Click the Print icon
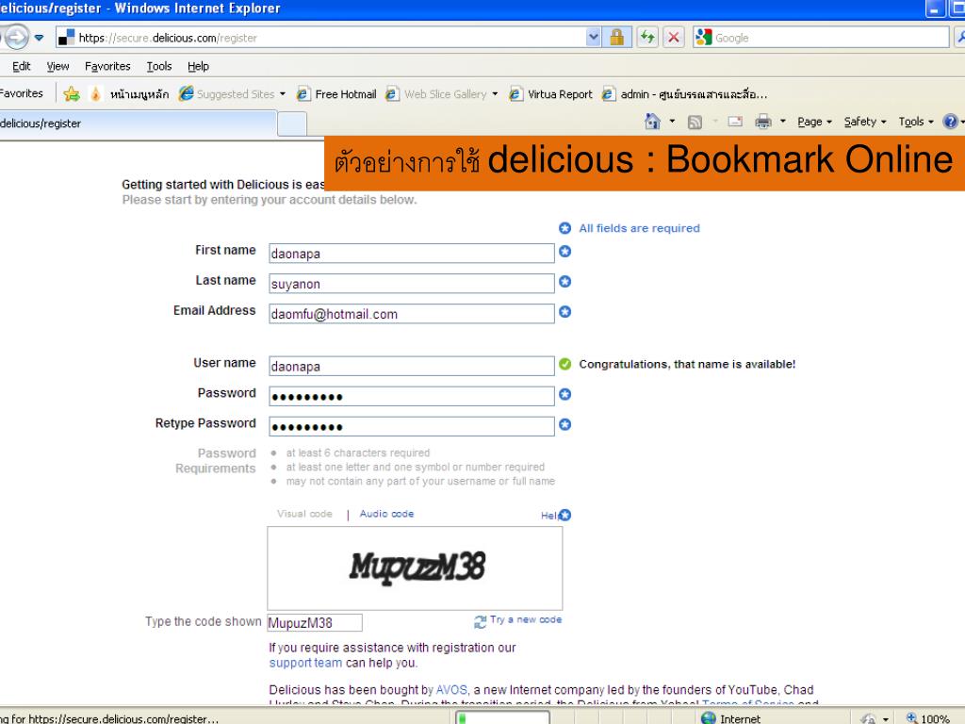 click(x=763, y=122)
